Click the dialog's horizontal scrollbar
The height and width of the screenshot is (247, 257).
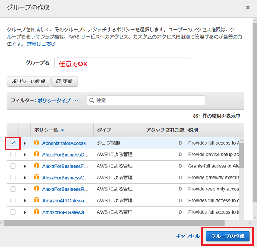coord(114,223)
